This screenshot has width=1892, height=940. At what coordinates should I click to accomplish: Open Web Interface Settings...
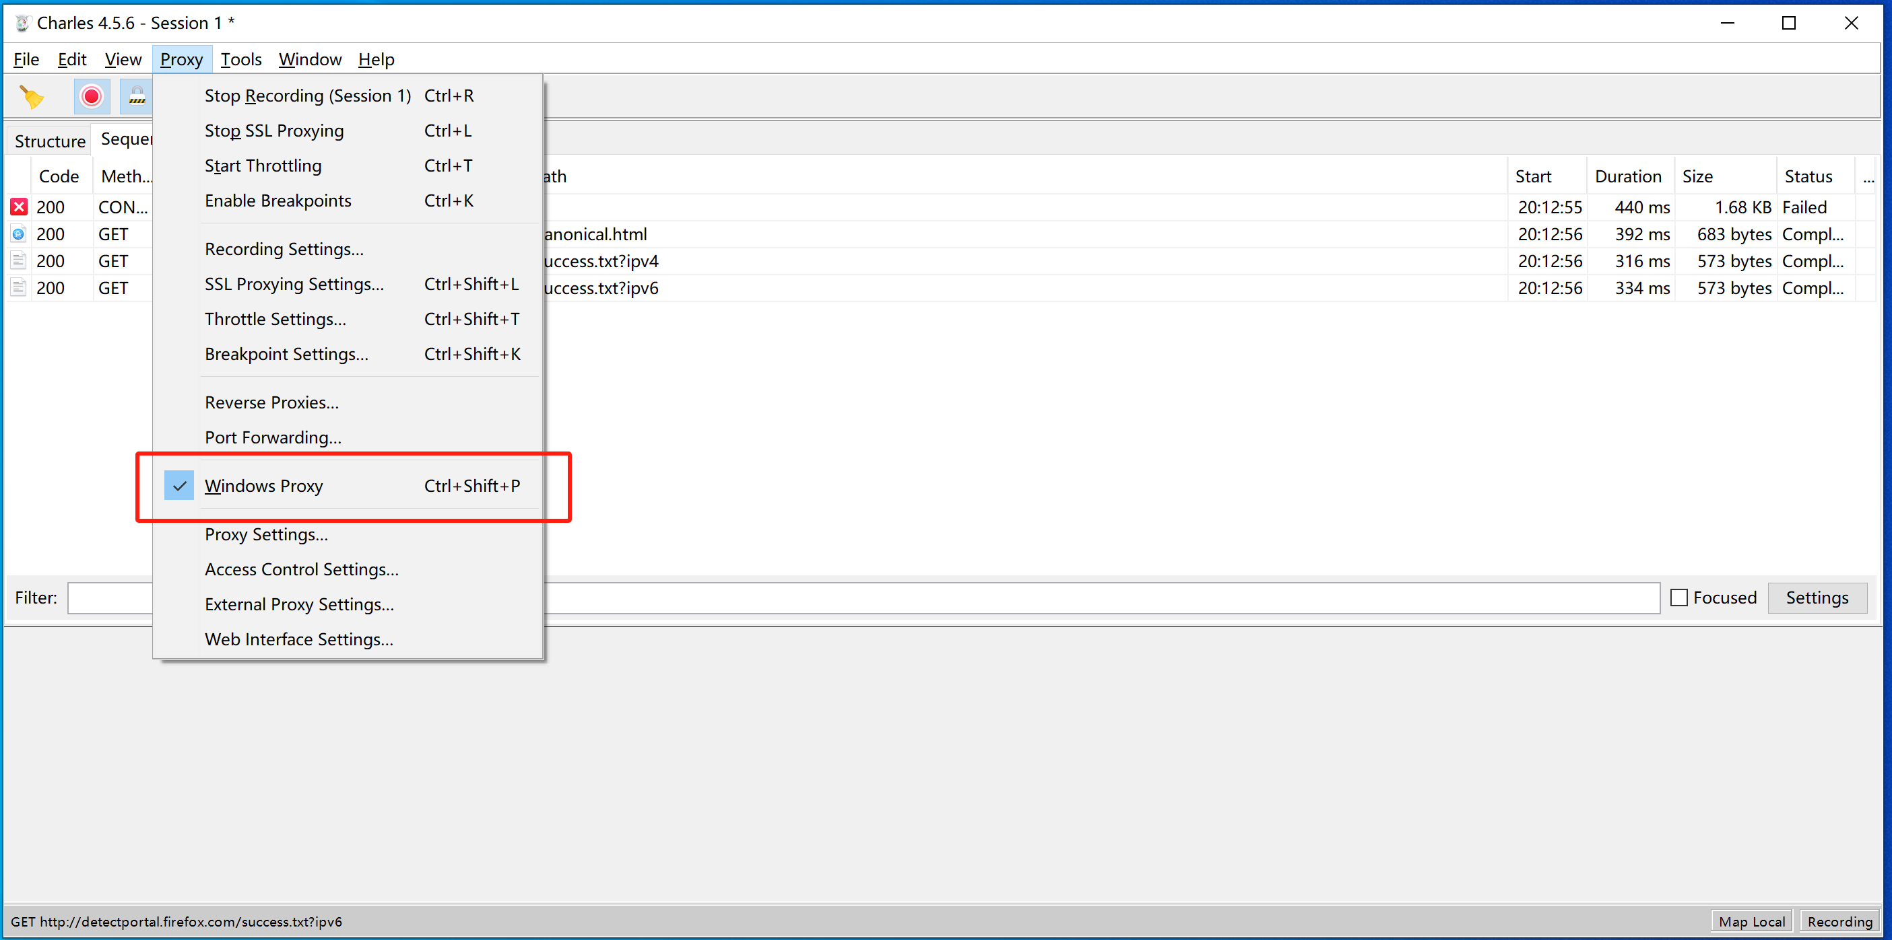click(348, 640)
